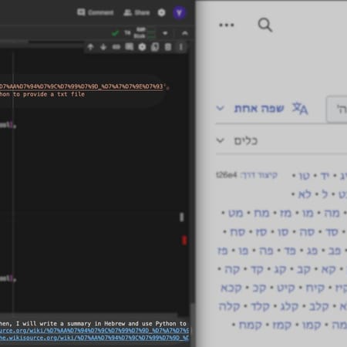
Task: Open chapter link קב
Action: [x=304, y=270]
